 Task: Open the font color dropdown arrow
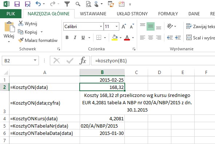coord(133,38)
